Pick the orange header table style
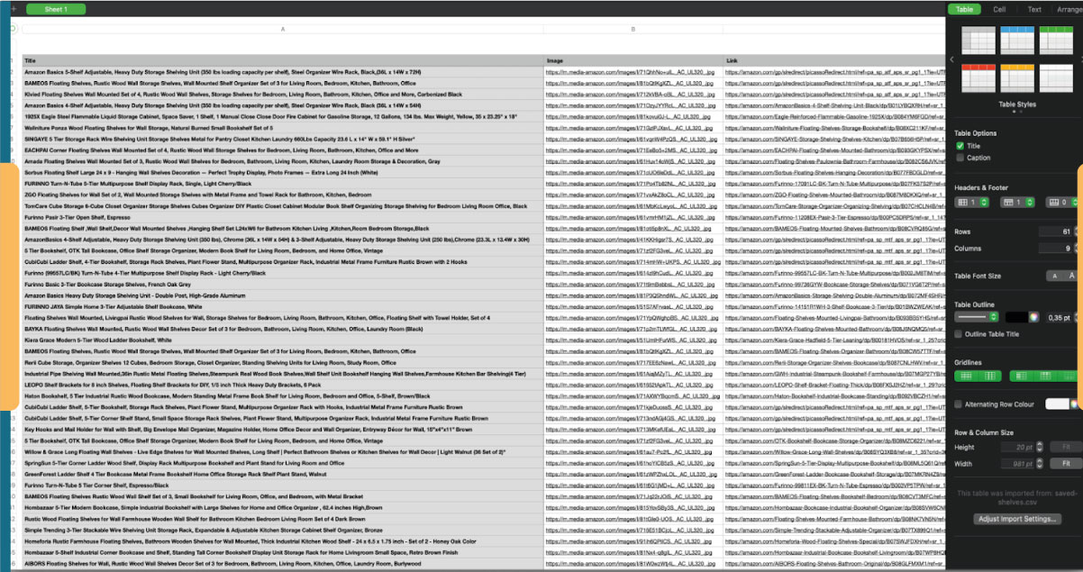 (x=1019, y=79)
